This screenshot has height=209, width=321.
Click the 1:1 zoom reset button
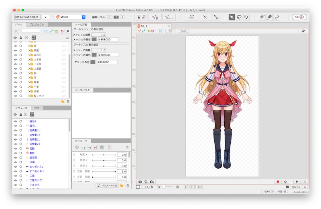(x=187, y=187)
